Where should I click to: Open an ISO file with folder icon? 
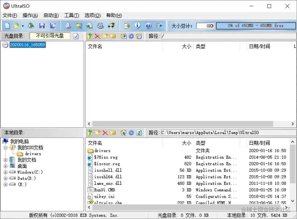tap(16, 26)
